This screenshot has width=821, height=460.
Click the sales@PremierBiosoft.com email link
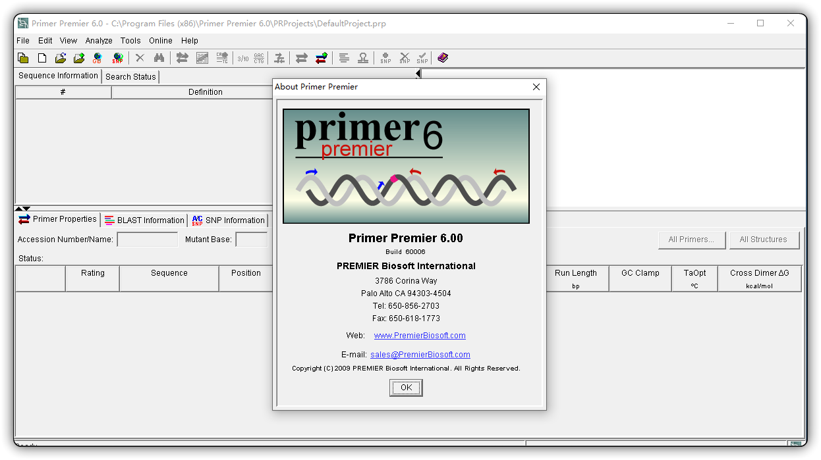420,355
